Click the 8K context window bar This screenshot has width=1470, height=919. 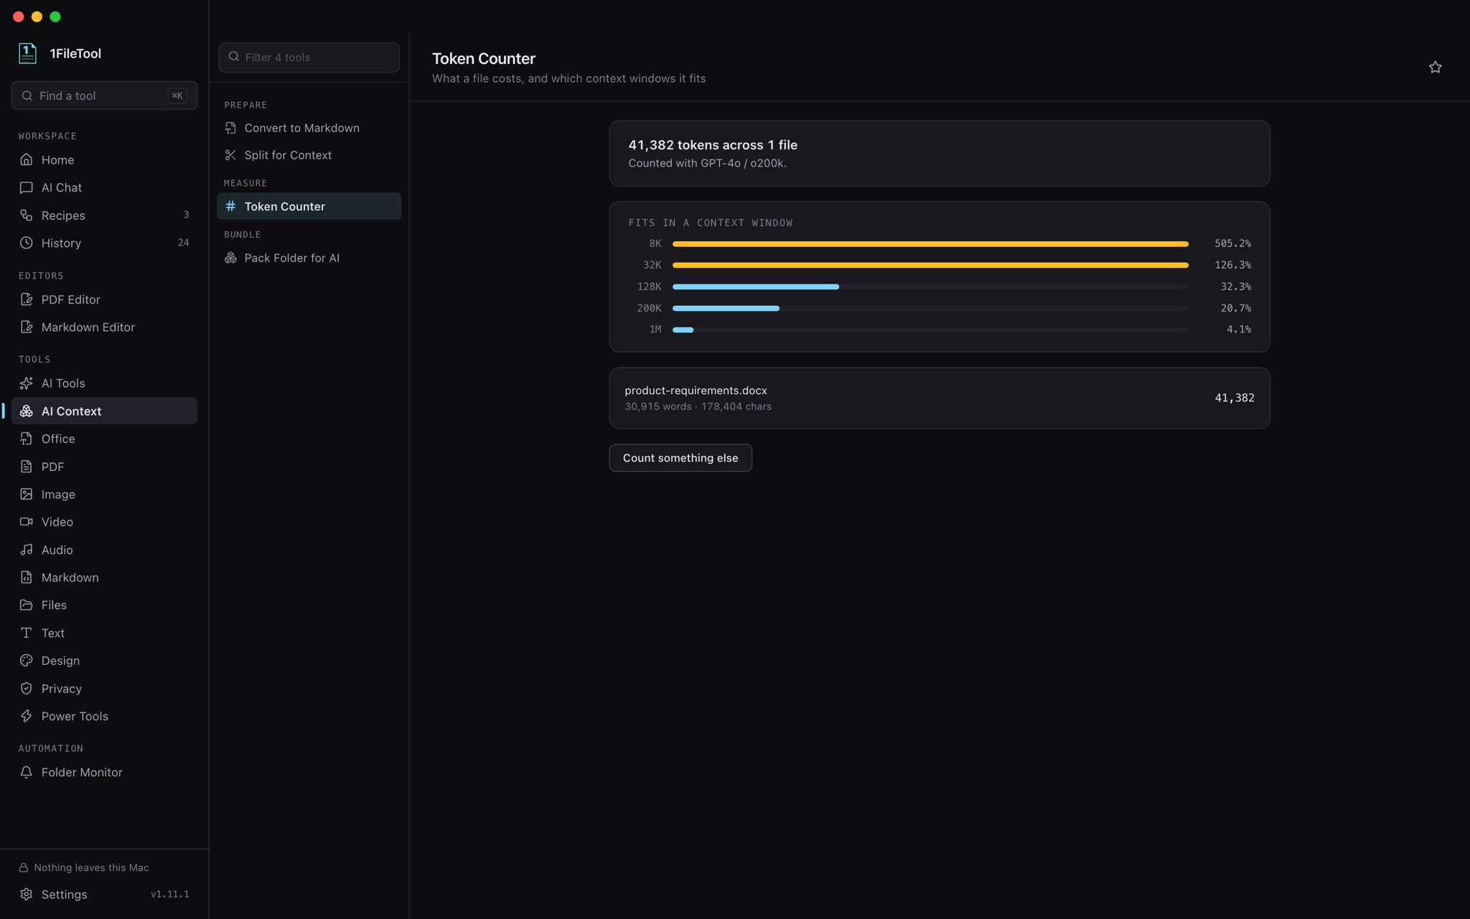click(x=930, y=244)
